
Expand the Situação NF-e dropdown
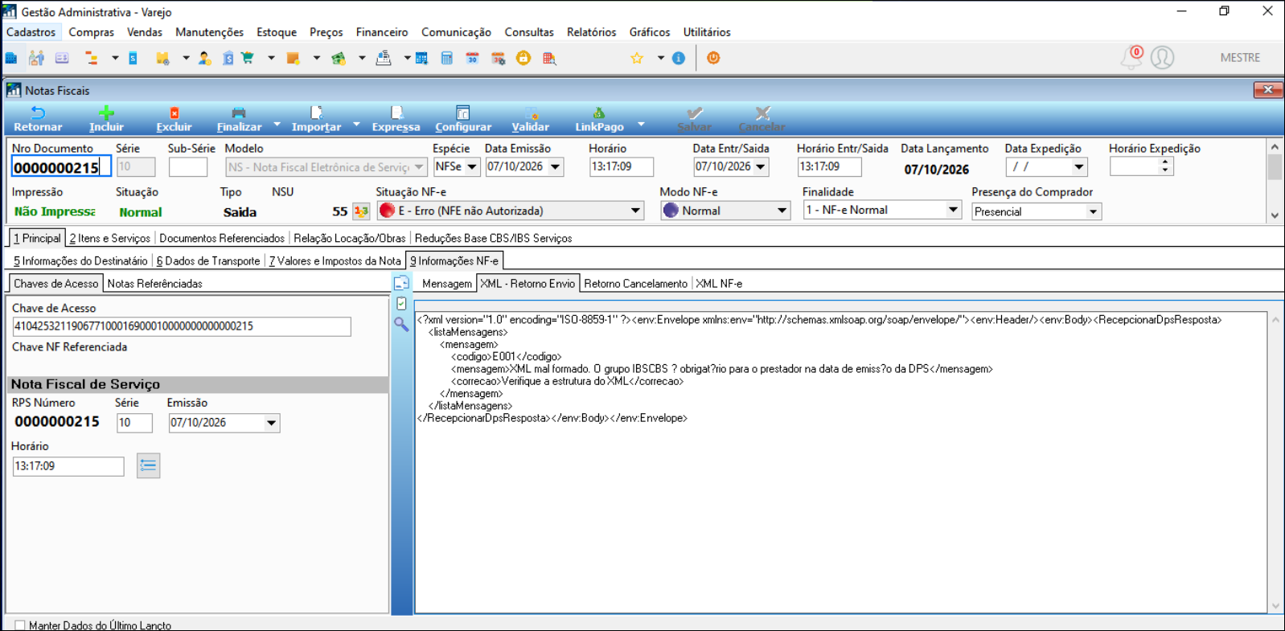tap(635, 211)
